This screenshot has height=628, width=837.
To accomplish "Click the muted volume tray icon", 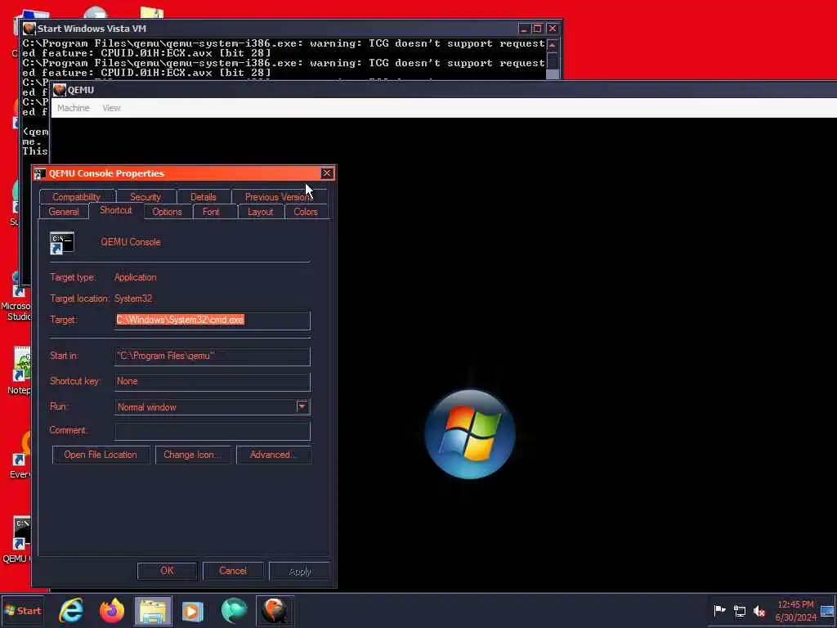I will (759, 611).
